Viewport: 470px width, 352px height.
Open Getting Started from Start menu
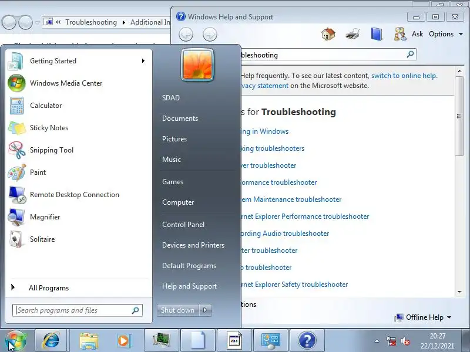click(78, 61)
